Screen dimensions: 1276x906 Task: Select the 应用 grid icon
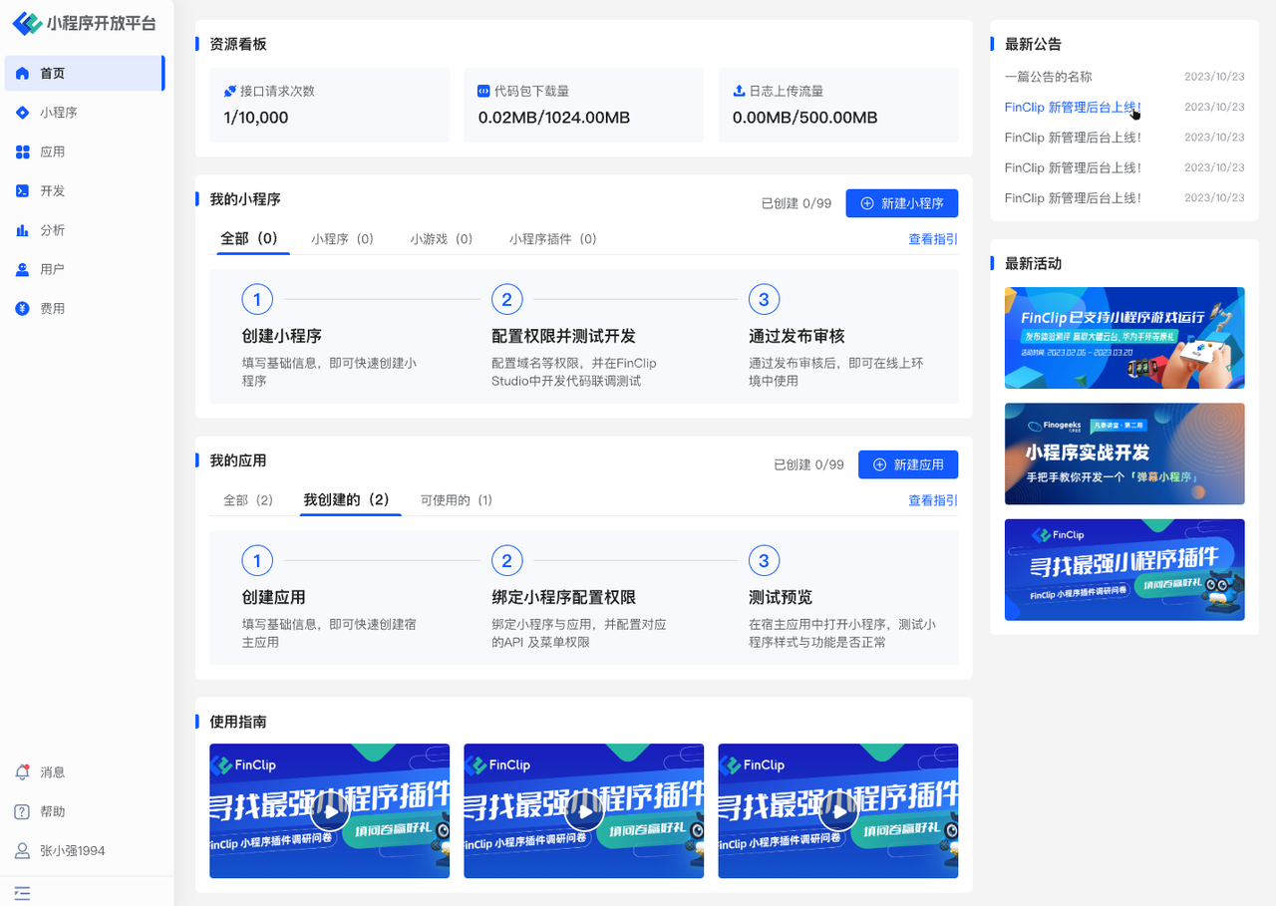click(x=23, y=151)
